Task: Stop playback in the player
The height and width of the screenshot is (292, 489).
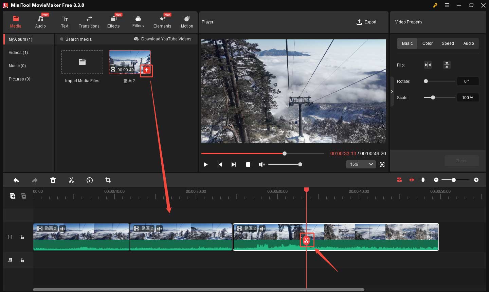Action: coord(248,164)
